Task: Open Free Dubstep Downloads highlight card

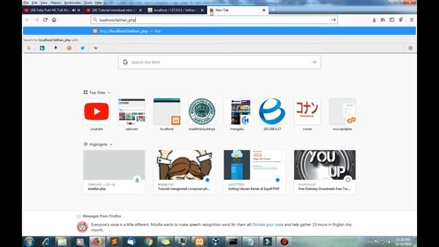Action: (324, 172)
